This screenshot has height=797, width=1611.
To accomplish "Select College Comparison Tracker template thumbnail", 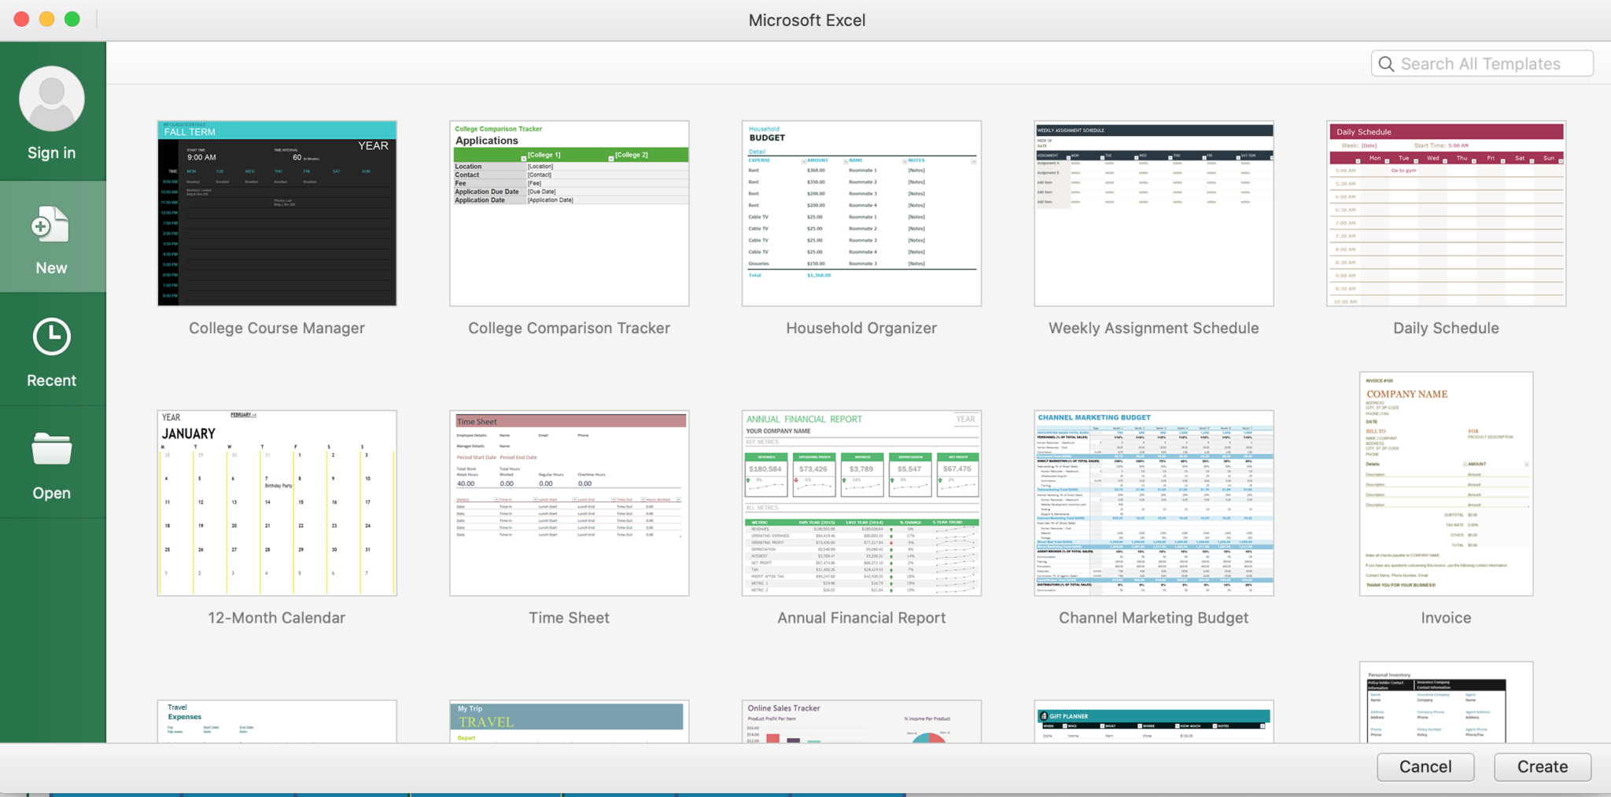I will coord(570,213).
